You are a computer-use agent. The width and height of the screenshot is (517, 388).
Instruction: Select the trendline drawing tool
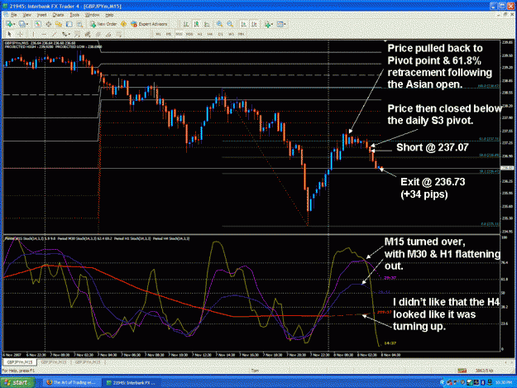[54, 34]
